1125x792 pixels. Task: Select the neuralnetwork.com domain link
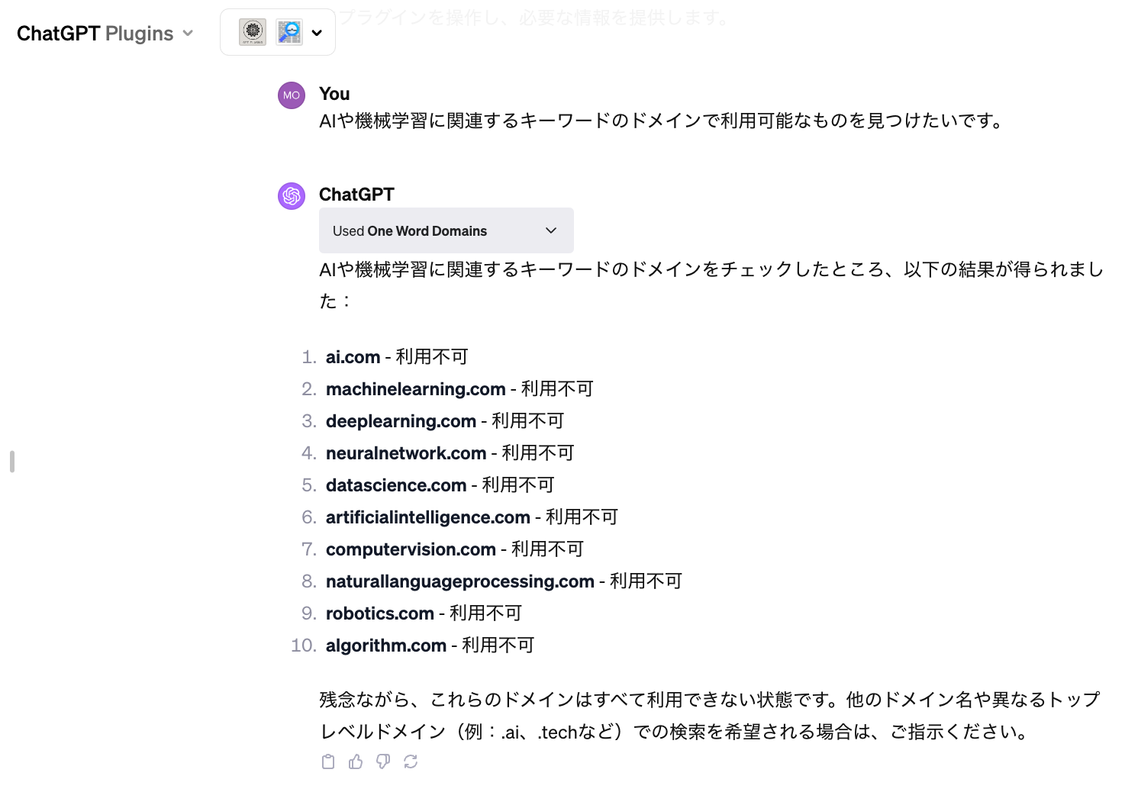pyautogui.click(x=405, y=453)
